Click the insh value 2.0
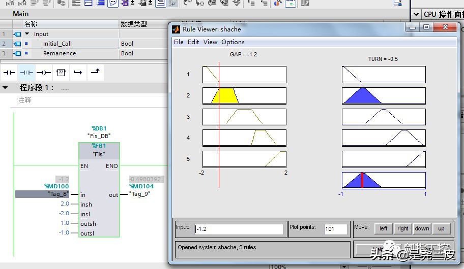This screenshot has width=464, height=269. click(x=65, y=204)
